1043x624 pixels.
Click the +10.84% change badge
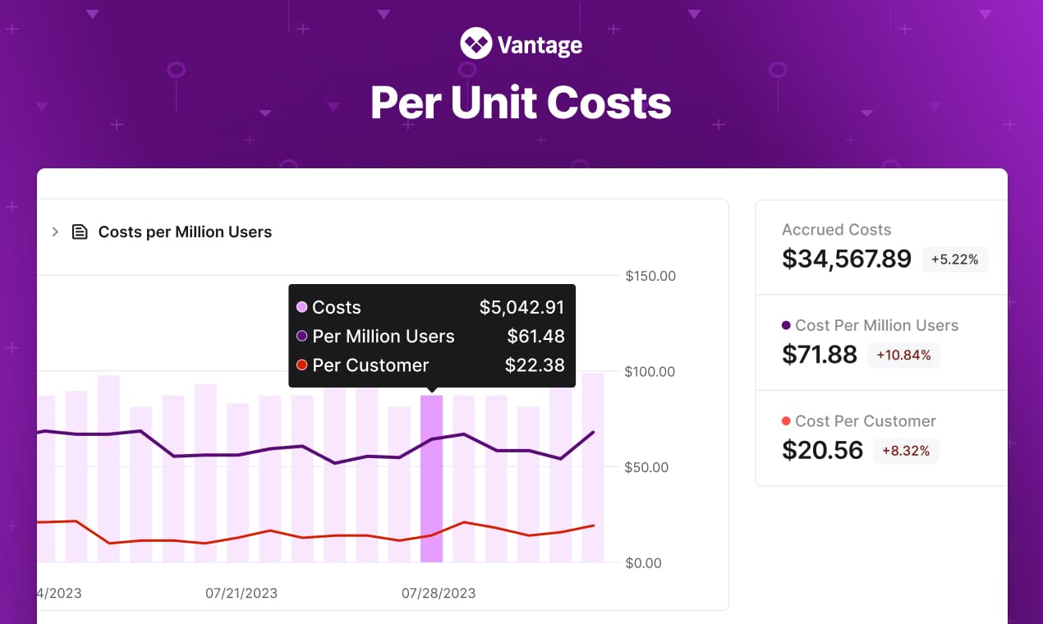[903, 355]
